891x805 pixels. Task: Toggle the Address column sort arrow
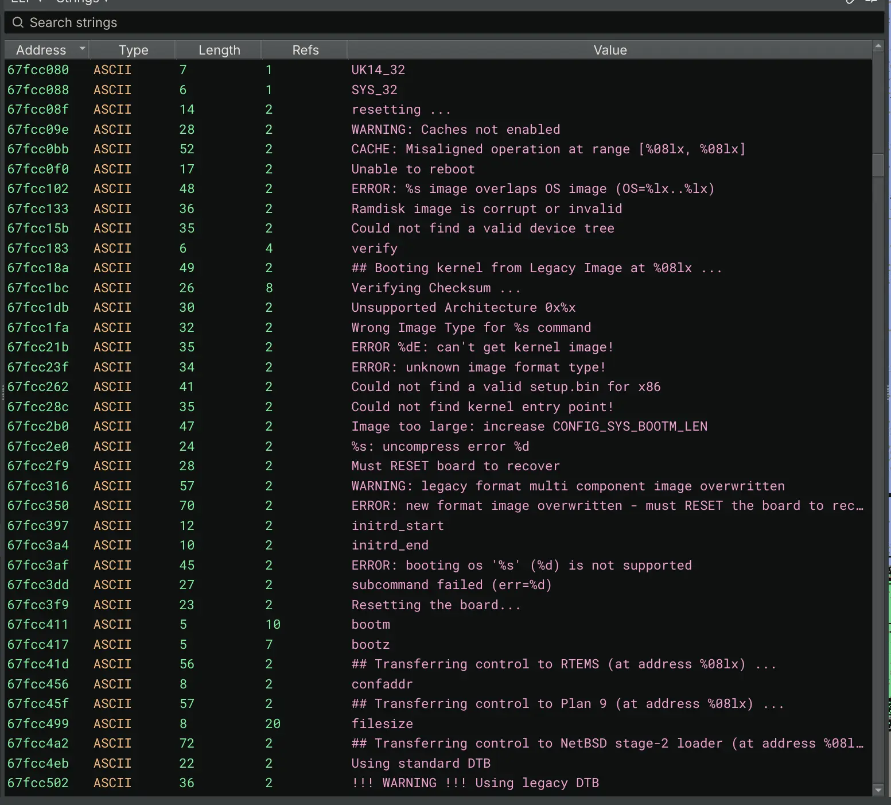coord(82,49)
